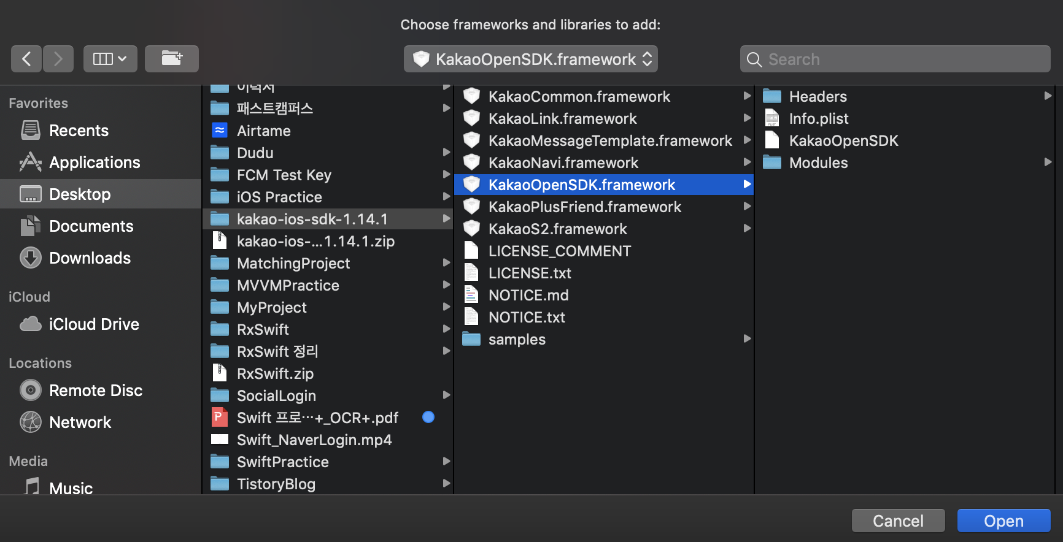Click the NOTICE.md file icon
Screen dimensions: 1063x542
point(471,295)
